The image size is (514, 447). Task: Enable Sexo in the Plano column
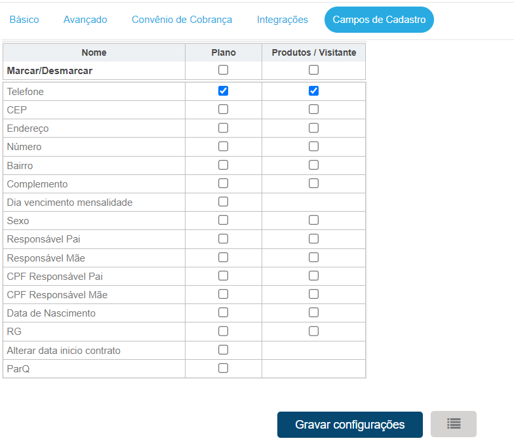(224, 220)
